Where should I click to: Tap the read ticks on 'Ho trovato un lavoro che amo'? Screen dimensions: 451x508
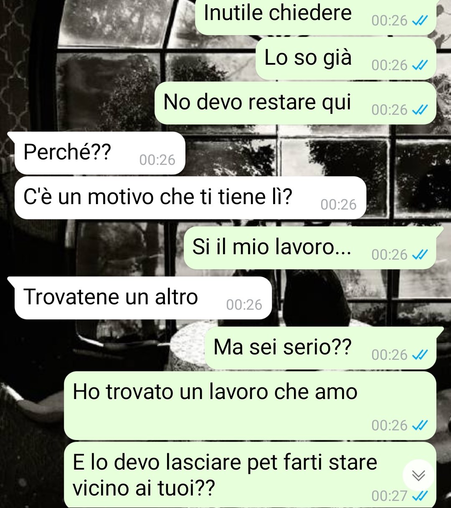[420, 426]
